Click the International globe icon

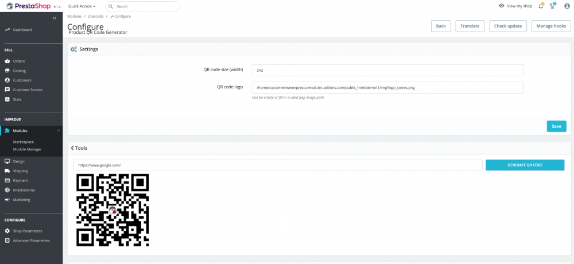[x=7, y=190]
